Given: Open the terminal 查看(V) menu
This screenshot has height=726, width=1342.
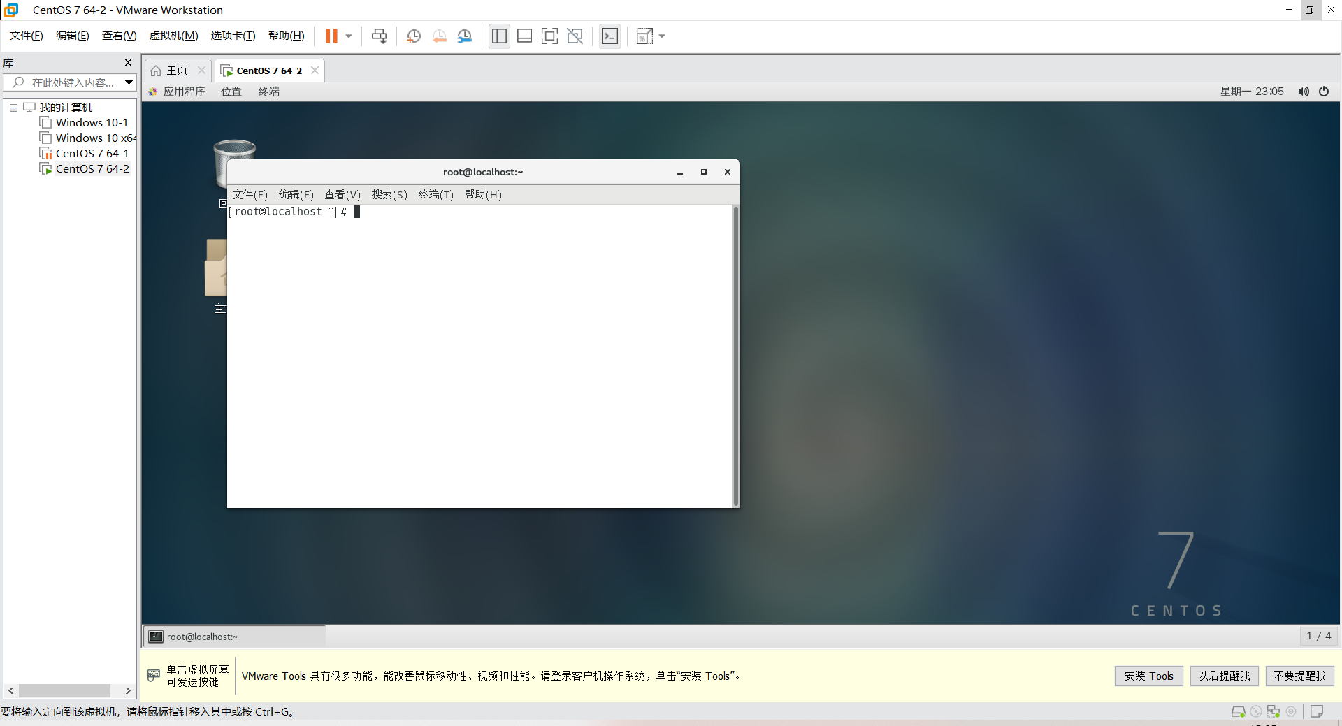Looking at the screenshot, I should [342, 195].
